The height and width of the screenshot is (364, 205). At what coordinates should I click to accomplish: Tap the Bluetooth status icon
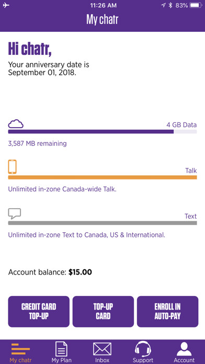tap(170, 5)
